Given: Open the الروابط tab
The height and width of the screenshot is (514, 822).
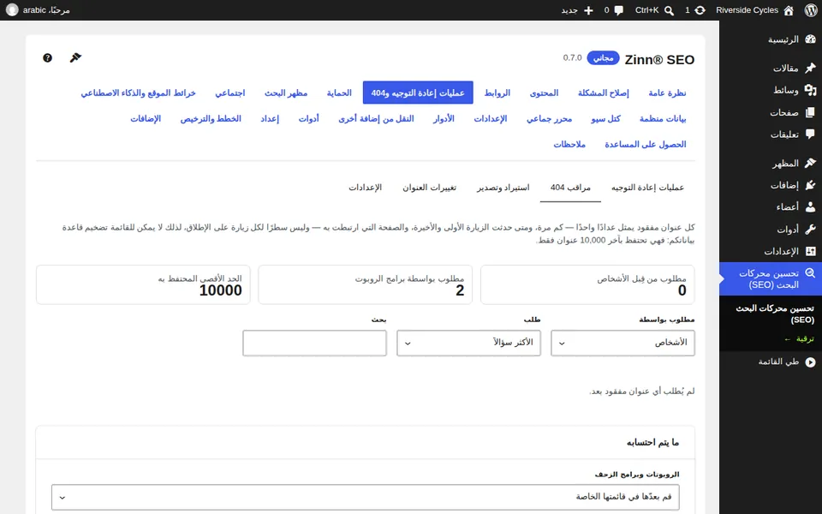Looking at the screenshot, I should (497, 93).
